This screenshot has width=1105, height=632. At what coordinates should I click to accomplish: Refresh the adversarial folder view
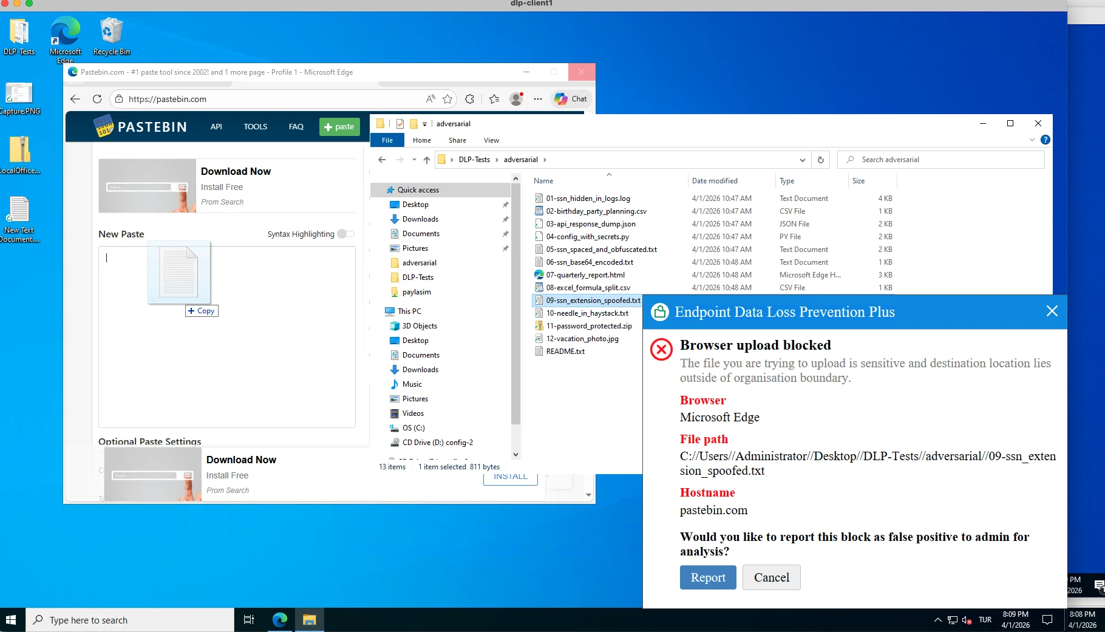(821, 160)
